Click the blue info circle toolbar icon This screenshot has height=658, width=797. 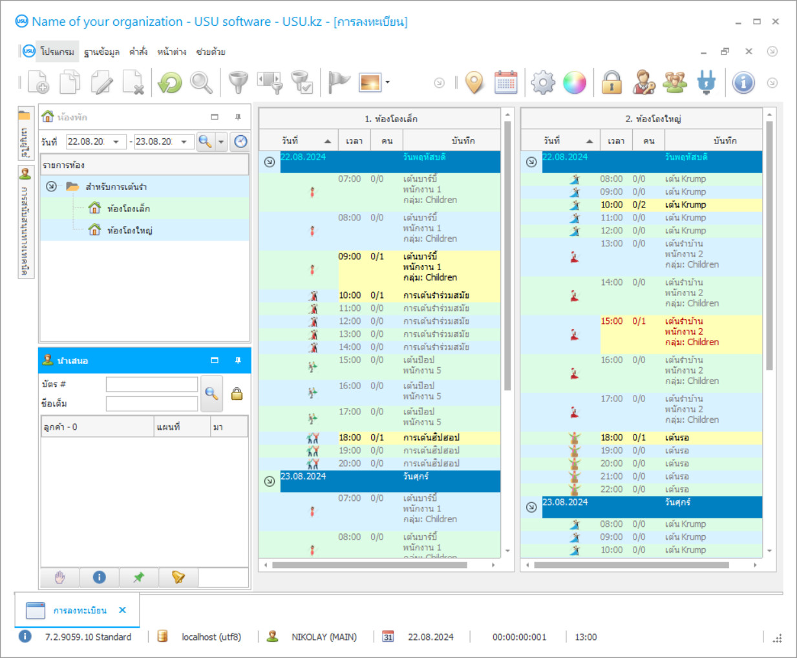click(x=743, y=83)
